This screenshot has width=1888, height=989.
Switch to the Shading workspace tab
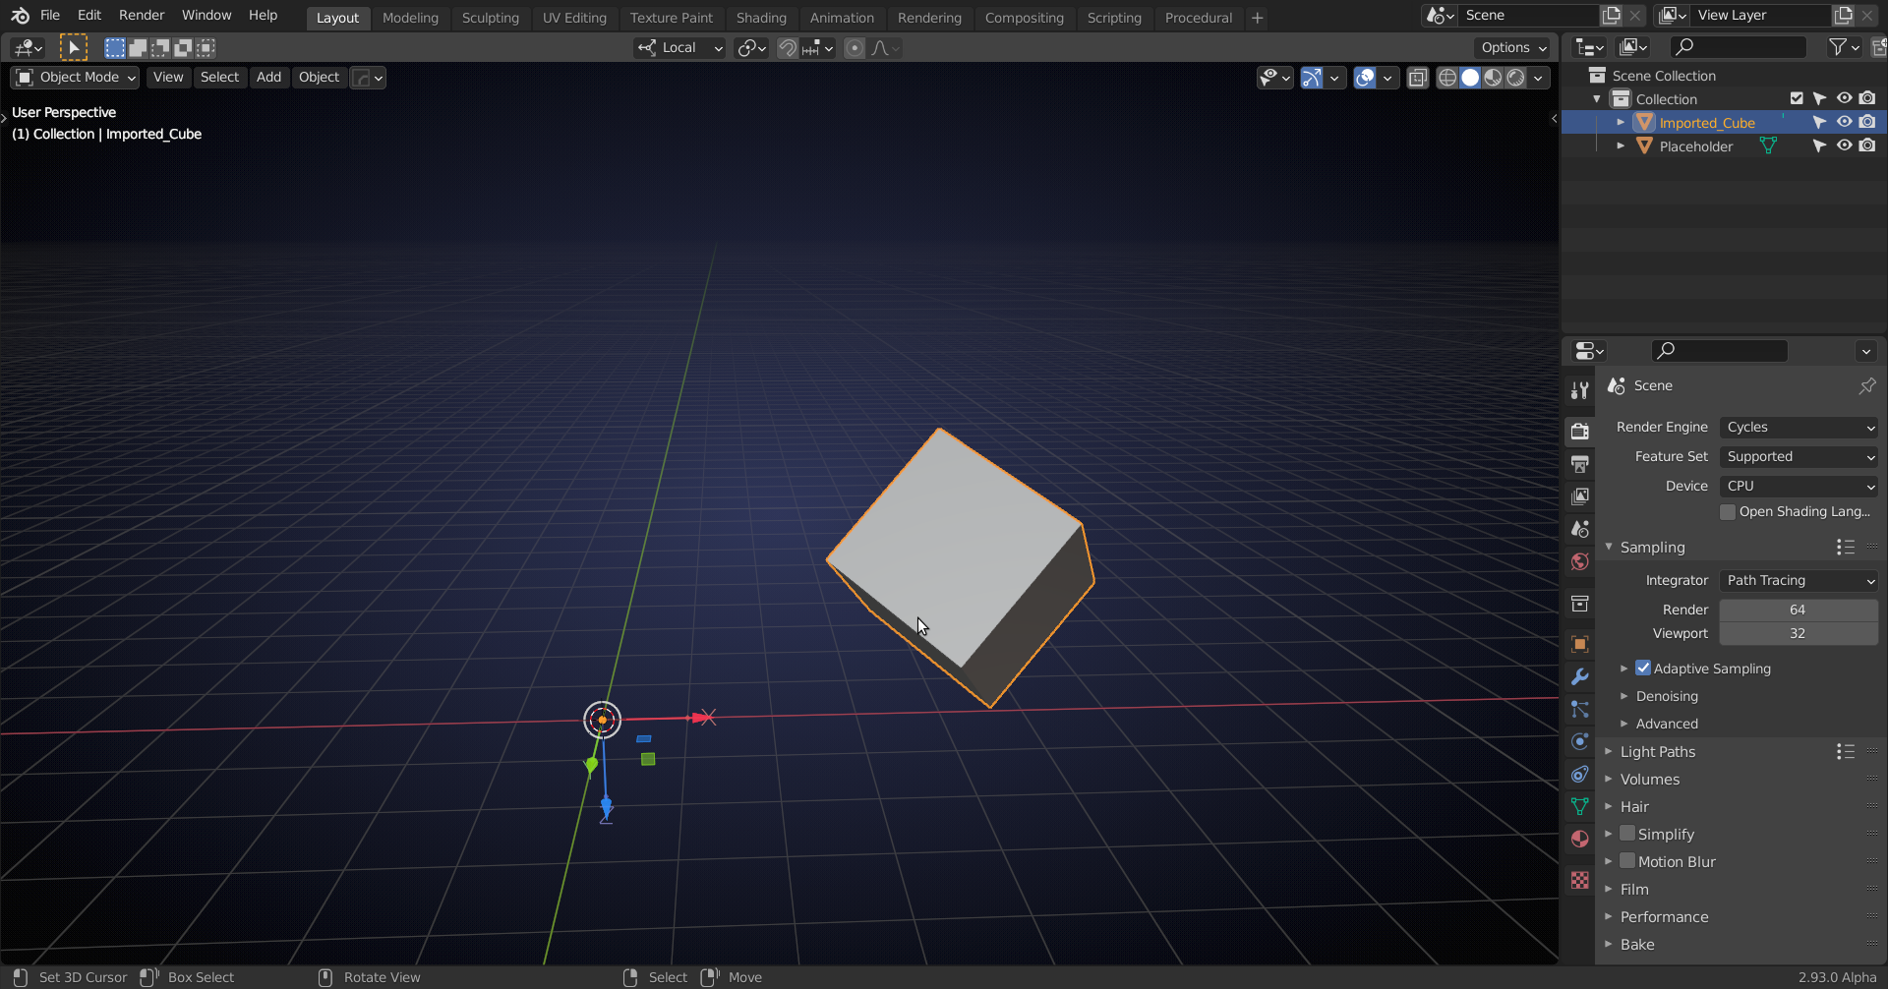point(761,18)
